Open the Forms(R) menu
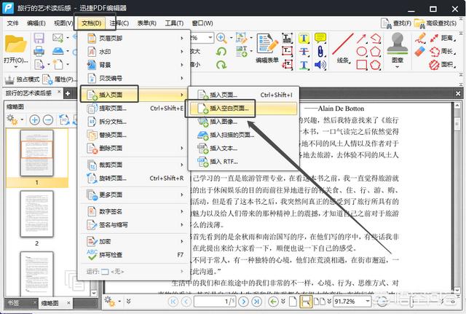Image resolution: width=466 pixels, height=314 pixels. [146, 23]
